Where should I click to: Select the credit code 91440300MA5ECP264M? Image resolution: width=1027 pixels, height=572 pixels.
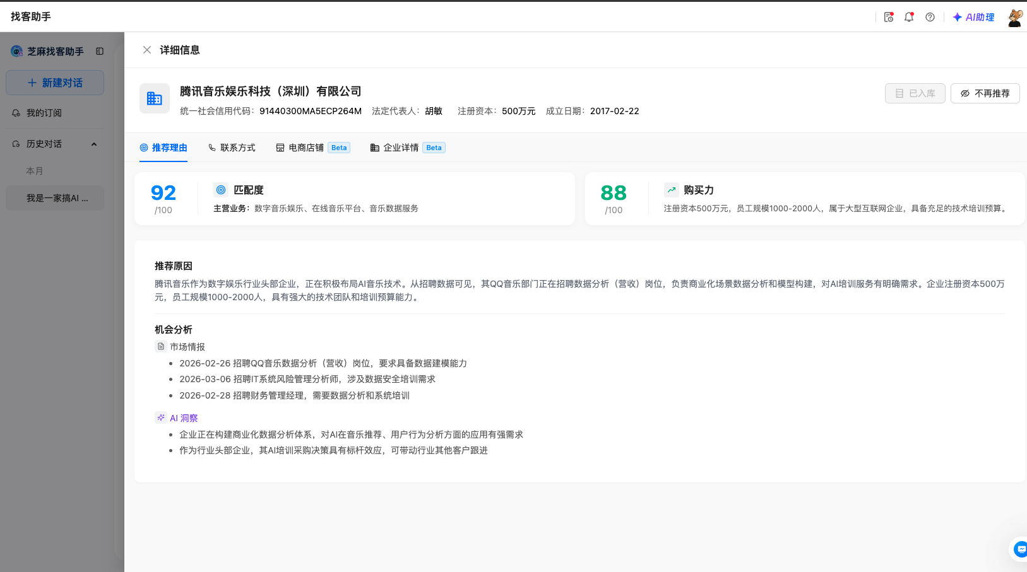pos(311,111)
